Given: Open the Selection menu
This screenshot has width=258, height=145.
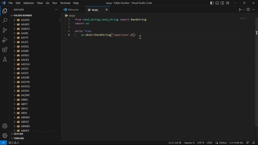Looking at the screenshot, I should (29, 3).
